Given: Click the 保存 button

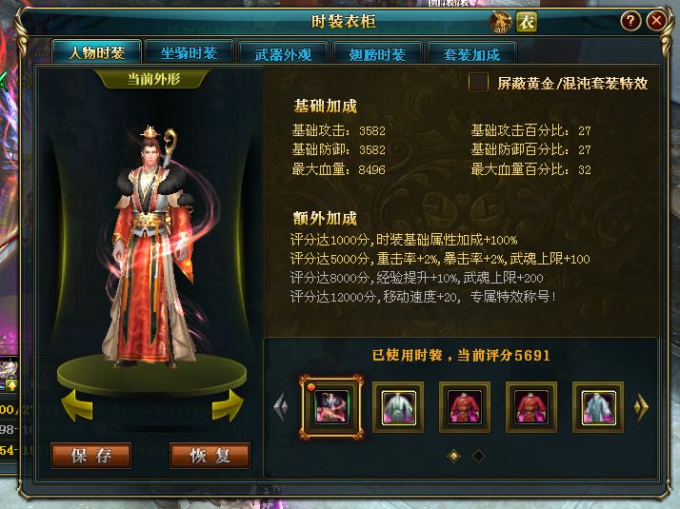Looking at the screenshot, I should [x=91, y=456].
